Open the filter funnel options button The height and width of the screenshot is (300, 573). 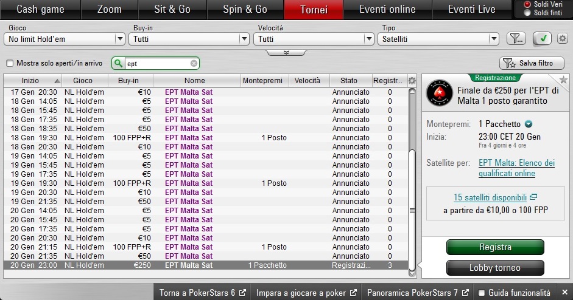516,38
